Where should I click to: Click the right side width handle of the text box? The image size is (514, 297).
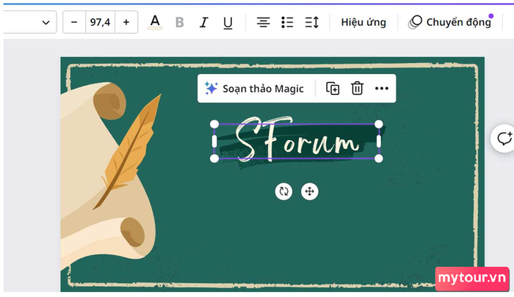coord(379,141)
